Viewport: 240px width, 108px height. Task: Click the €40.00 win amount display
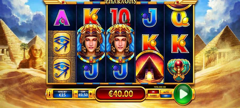tap(121, 94)
